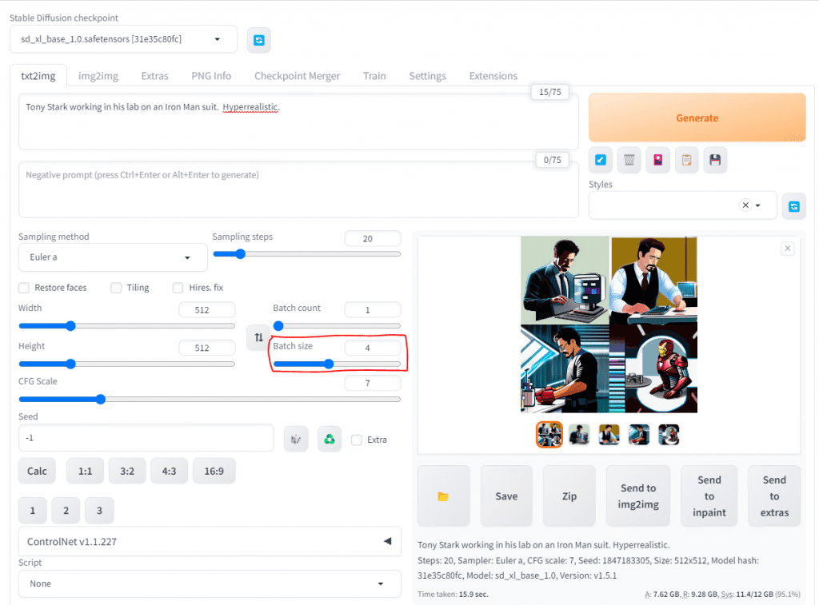This screenshot has width=819, height=605.
Task: Open the Sampling method dropdown
Action: coord(113,257)
